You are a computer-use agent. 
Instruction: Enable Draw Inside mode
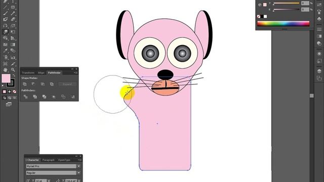pyautogui.click(x=14, y=98)
